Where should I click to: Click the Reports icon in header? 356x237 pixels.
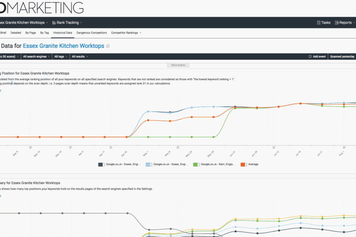[x=337, y=23]
